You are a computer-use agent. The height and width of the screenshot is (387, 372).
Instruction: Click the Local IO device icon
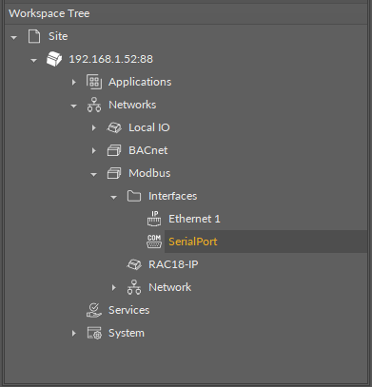click(x=114, y=127)
